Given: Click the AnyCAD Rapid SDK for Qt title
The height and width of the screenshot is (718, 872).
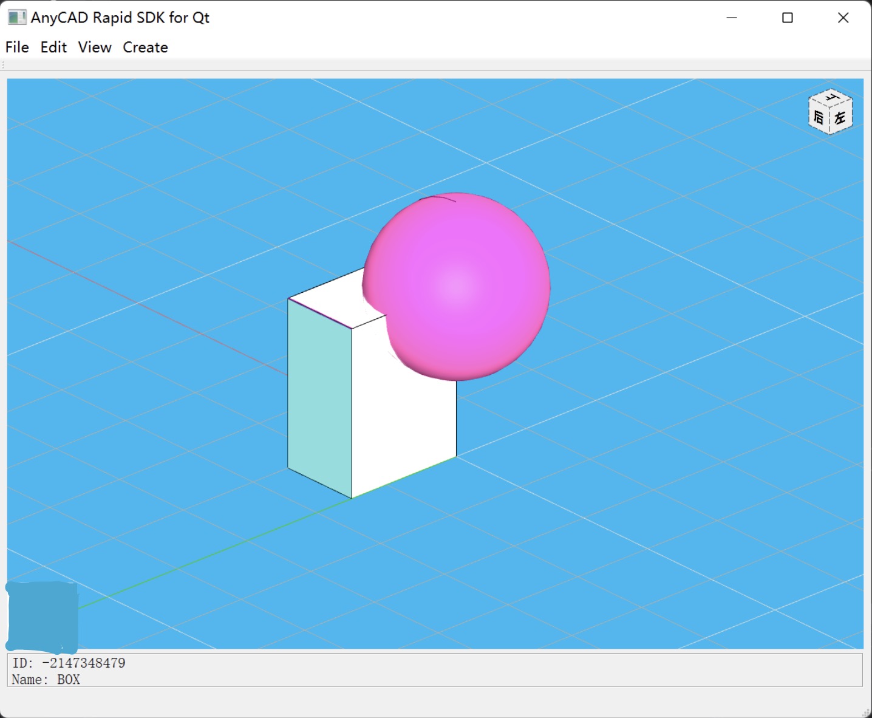Looking at the screenshot, I should coord(120,18).
